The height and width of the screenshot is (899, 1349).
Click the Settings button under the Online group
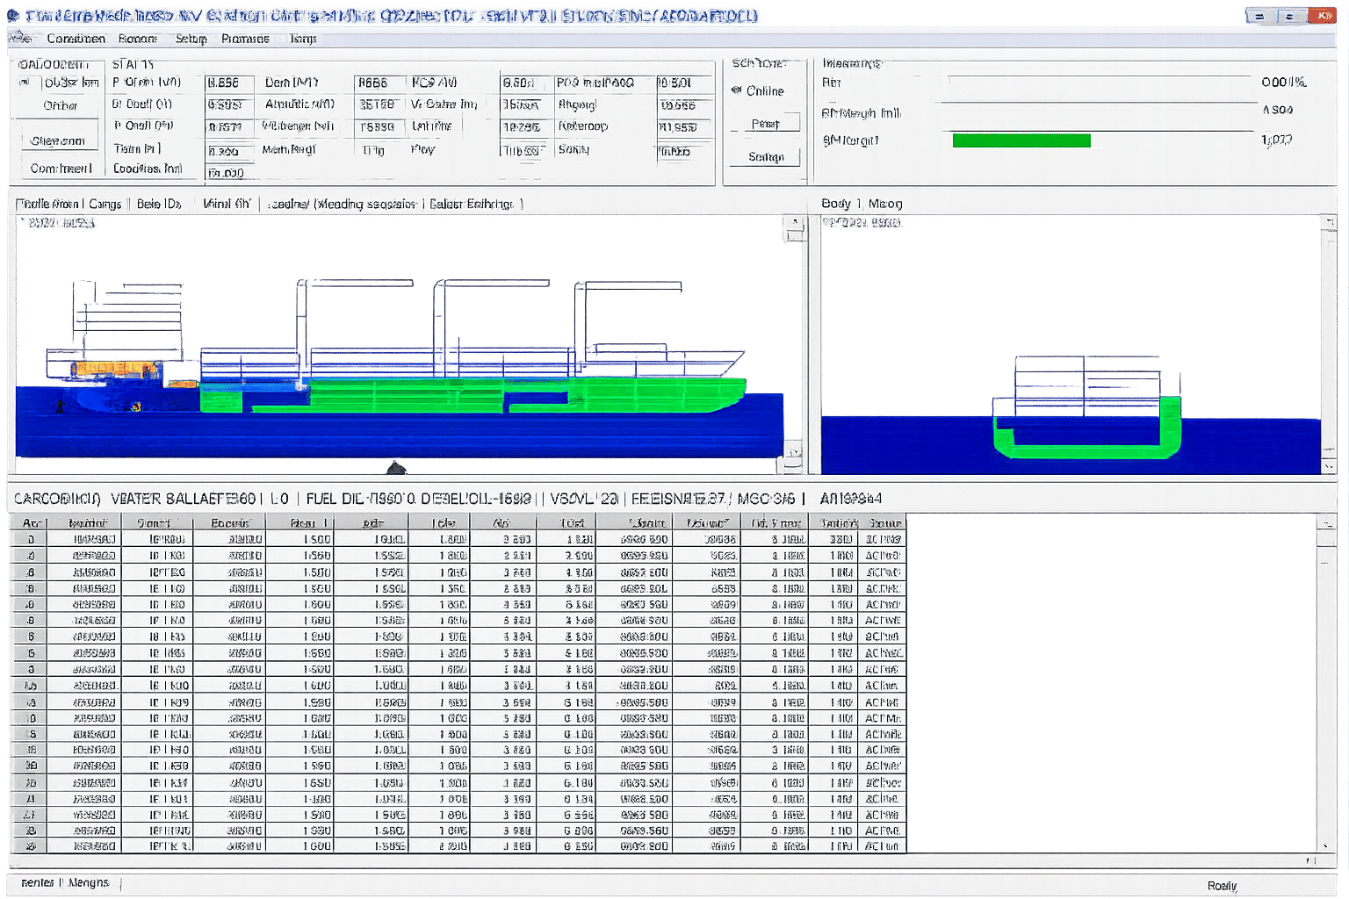(765, 157)
